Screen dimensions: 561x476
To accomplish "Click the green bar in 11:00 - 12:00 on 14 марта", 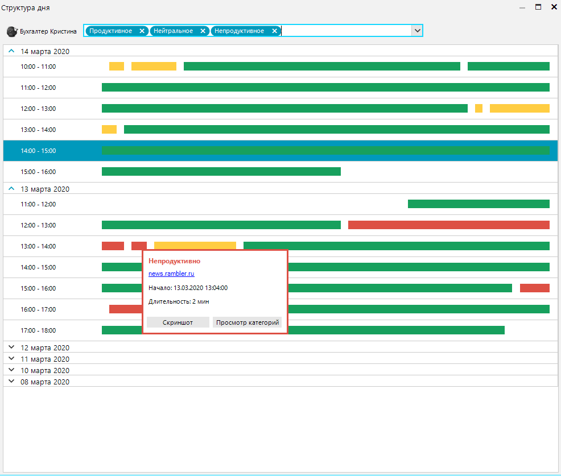I will (x=325, y=87).
